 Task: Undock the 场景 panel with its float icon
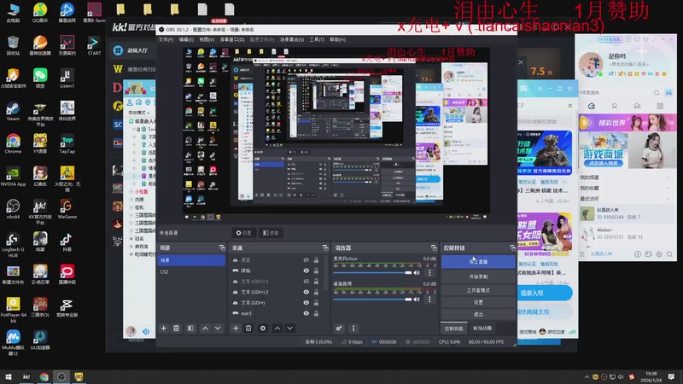(222, 247)
